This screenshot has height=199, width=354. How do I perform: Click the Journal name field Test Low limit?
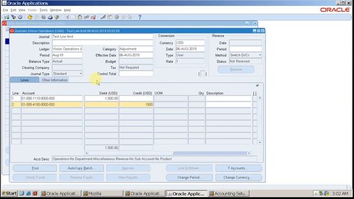102,36
